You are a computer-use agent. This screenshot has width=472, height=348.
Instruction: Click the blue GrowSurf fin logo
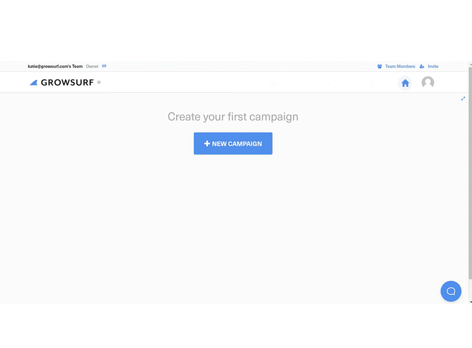[x=34, y=82]
